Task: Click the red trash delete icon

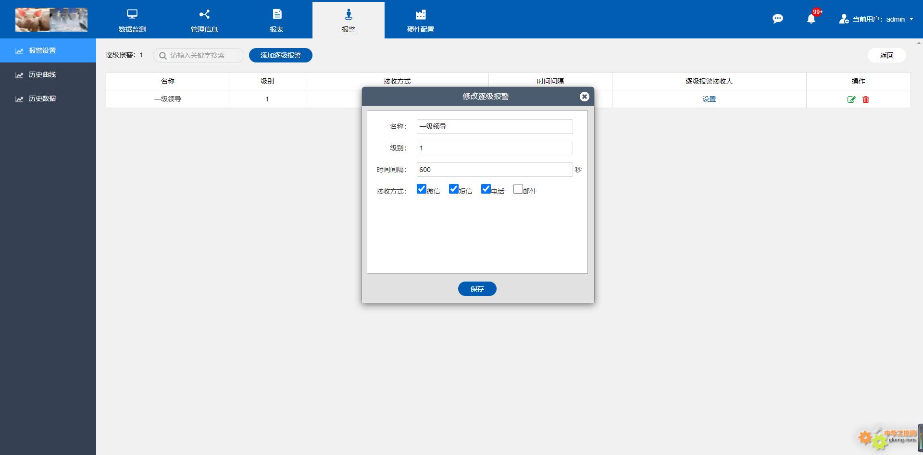Action: coord(866,99)
